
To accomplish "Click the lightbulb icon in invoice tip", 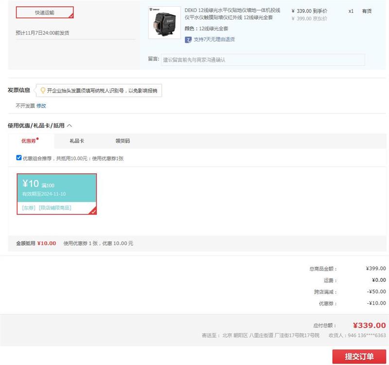I will [43, 91].
